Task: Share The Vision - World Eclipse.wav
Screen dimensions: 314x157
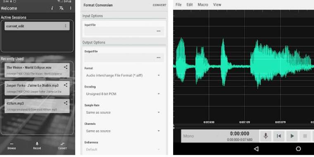Action: [65, 67]
